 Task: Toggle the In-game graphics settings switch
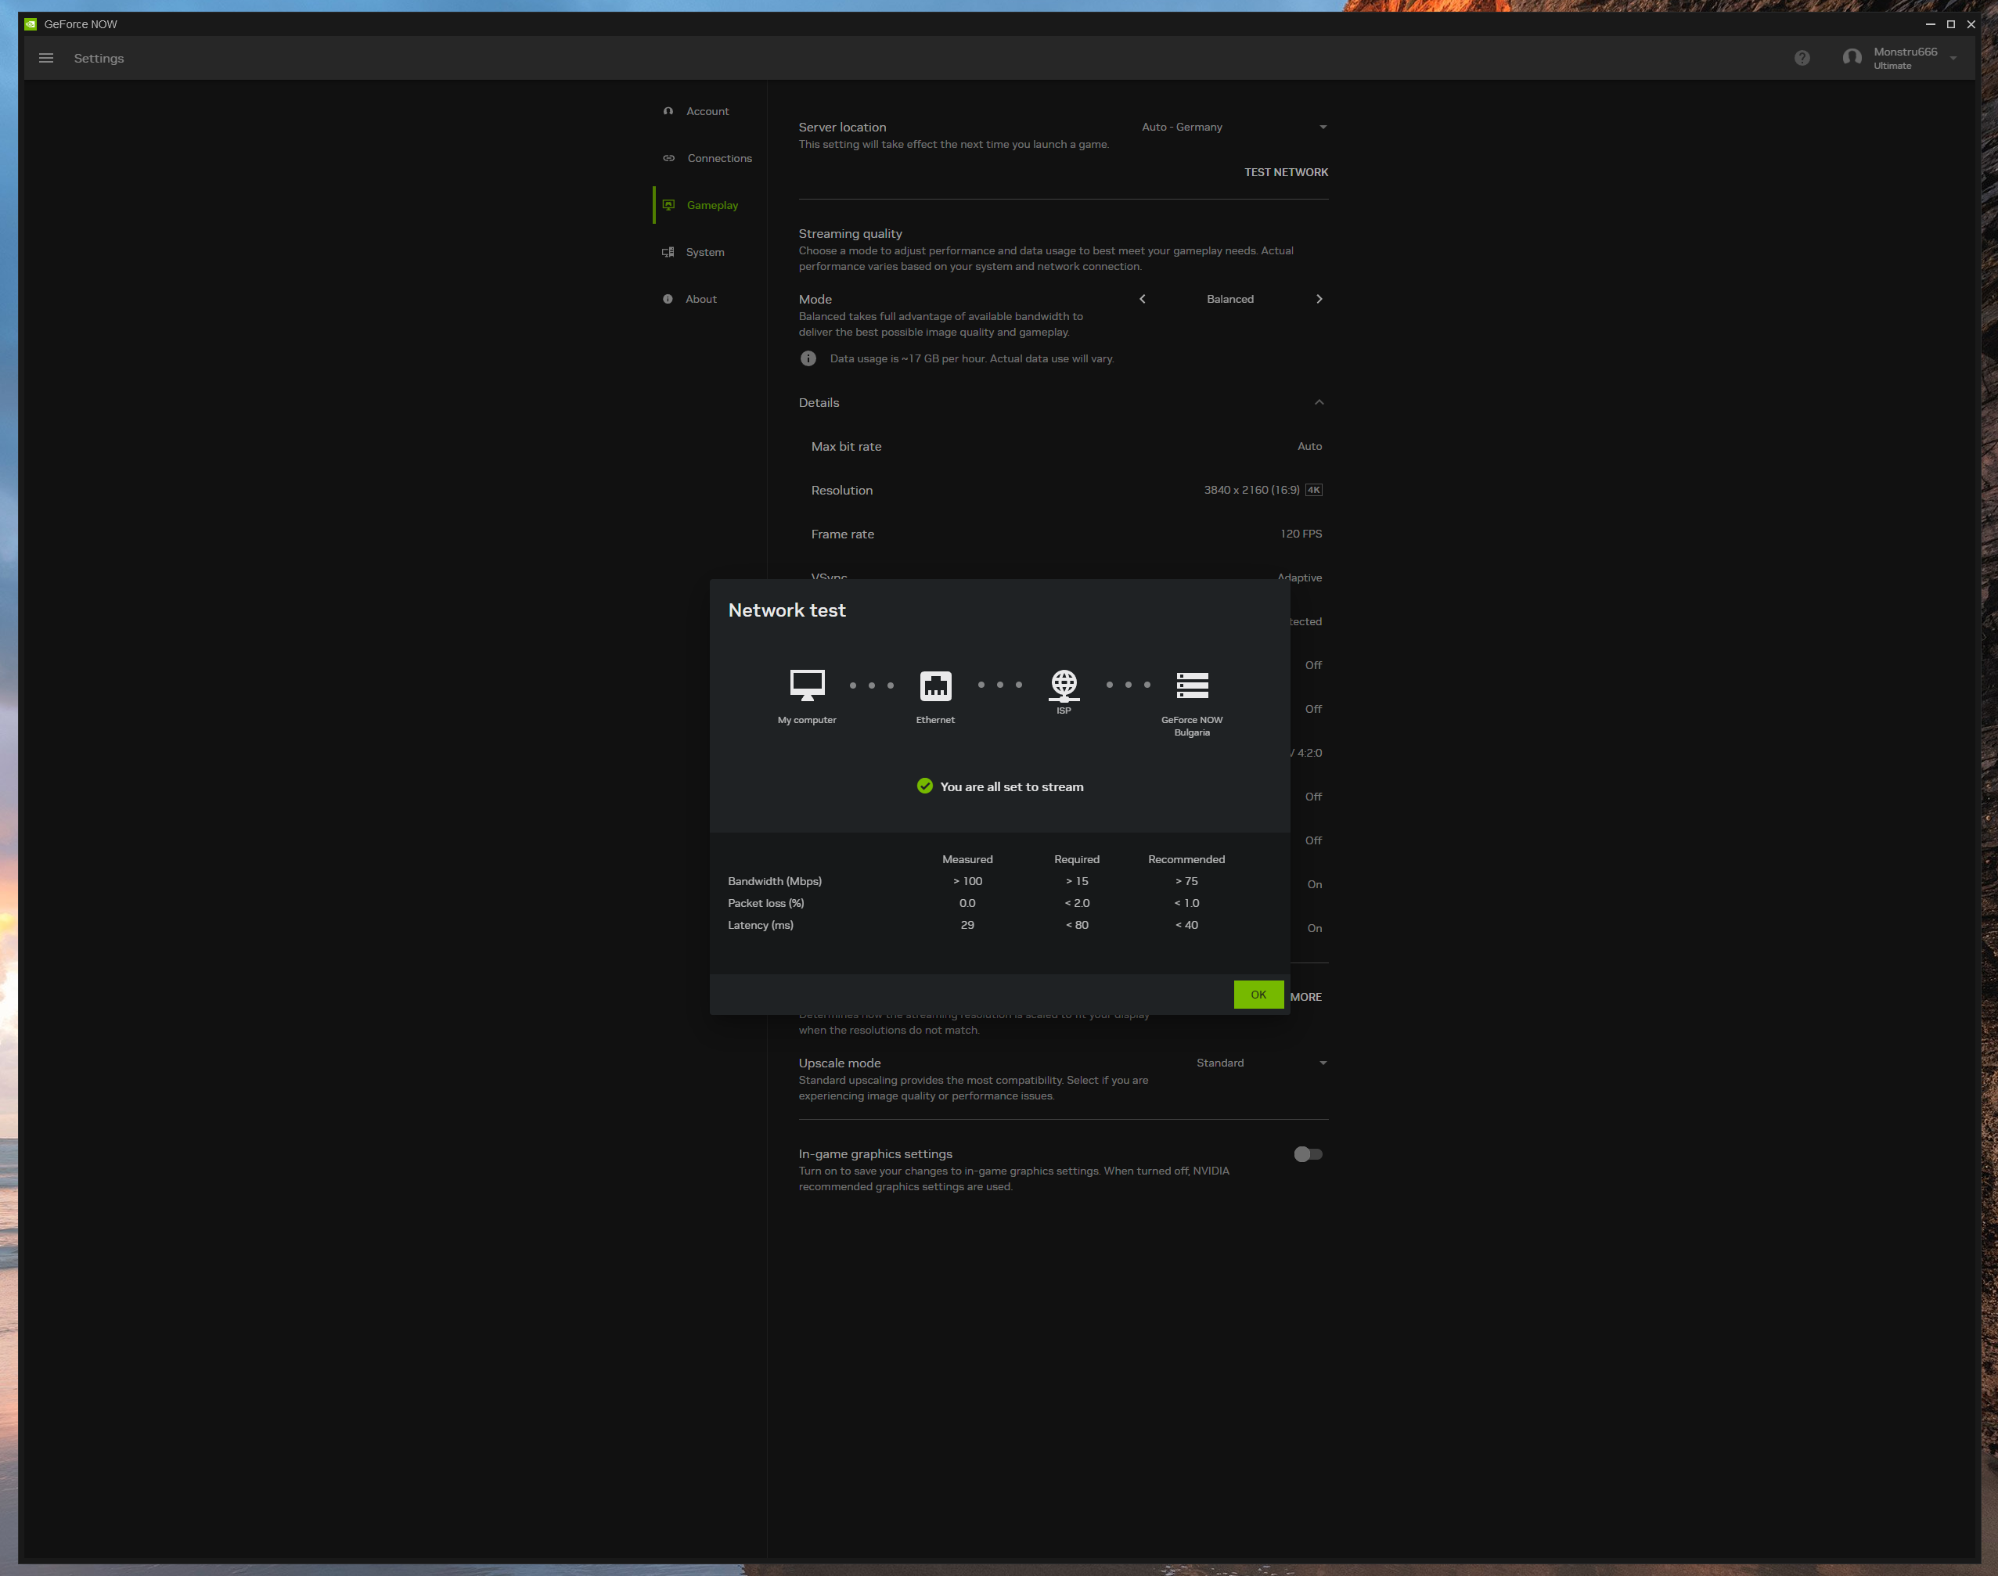(x=1308, y=1154)
